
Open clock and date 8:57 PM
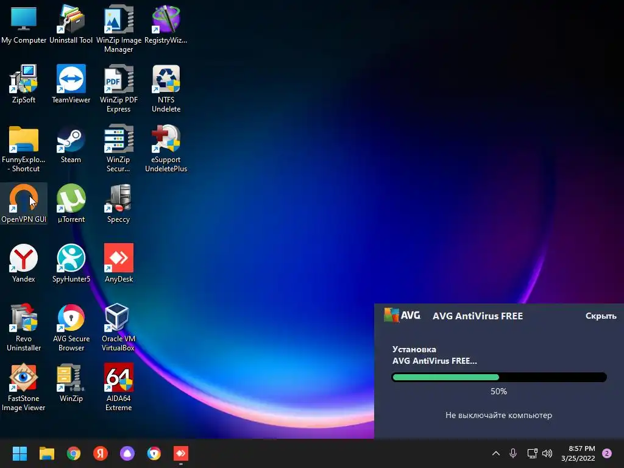click(x=578, y=453)
